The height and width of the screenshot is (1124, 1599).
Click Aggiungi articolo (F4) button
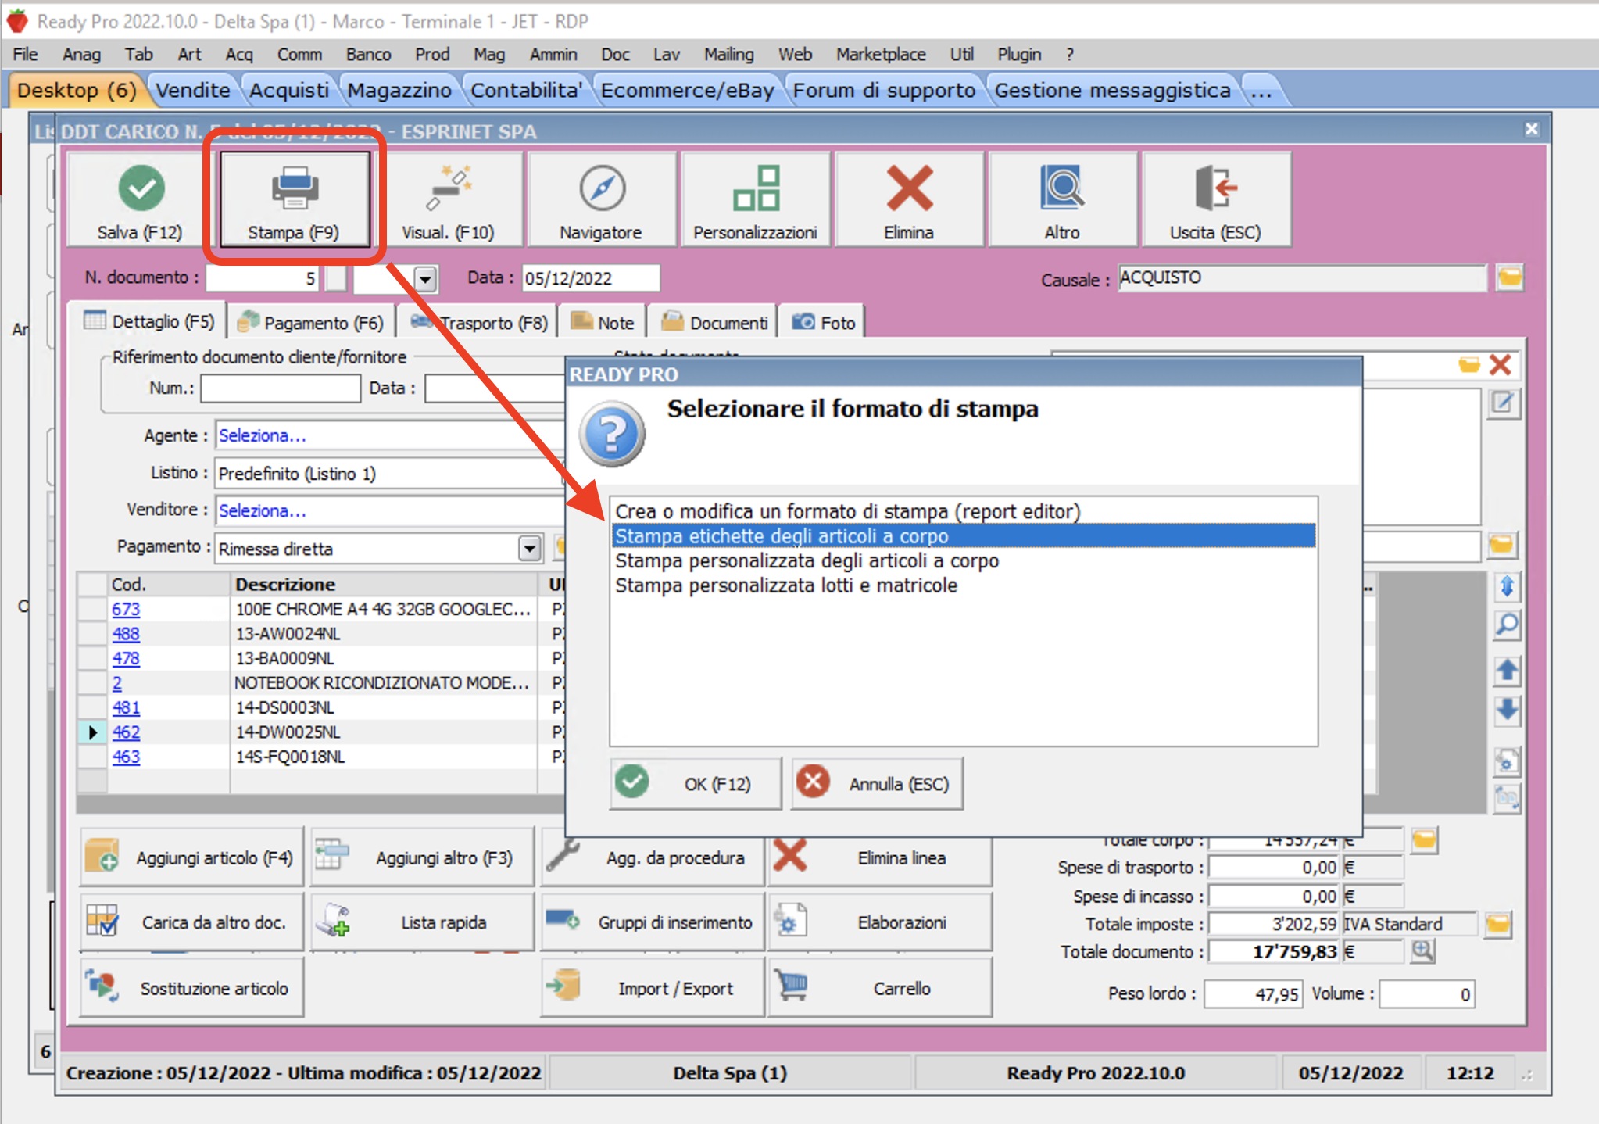click(191, 857)
